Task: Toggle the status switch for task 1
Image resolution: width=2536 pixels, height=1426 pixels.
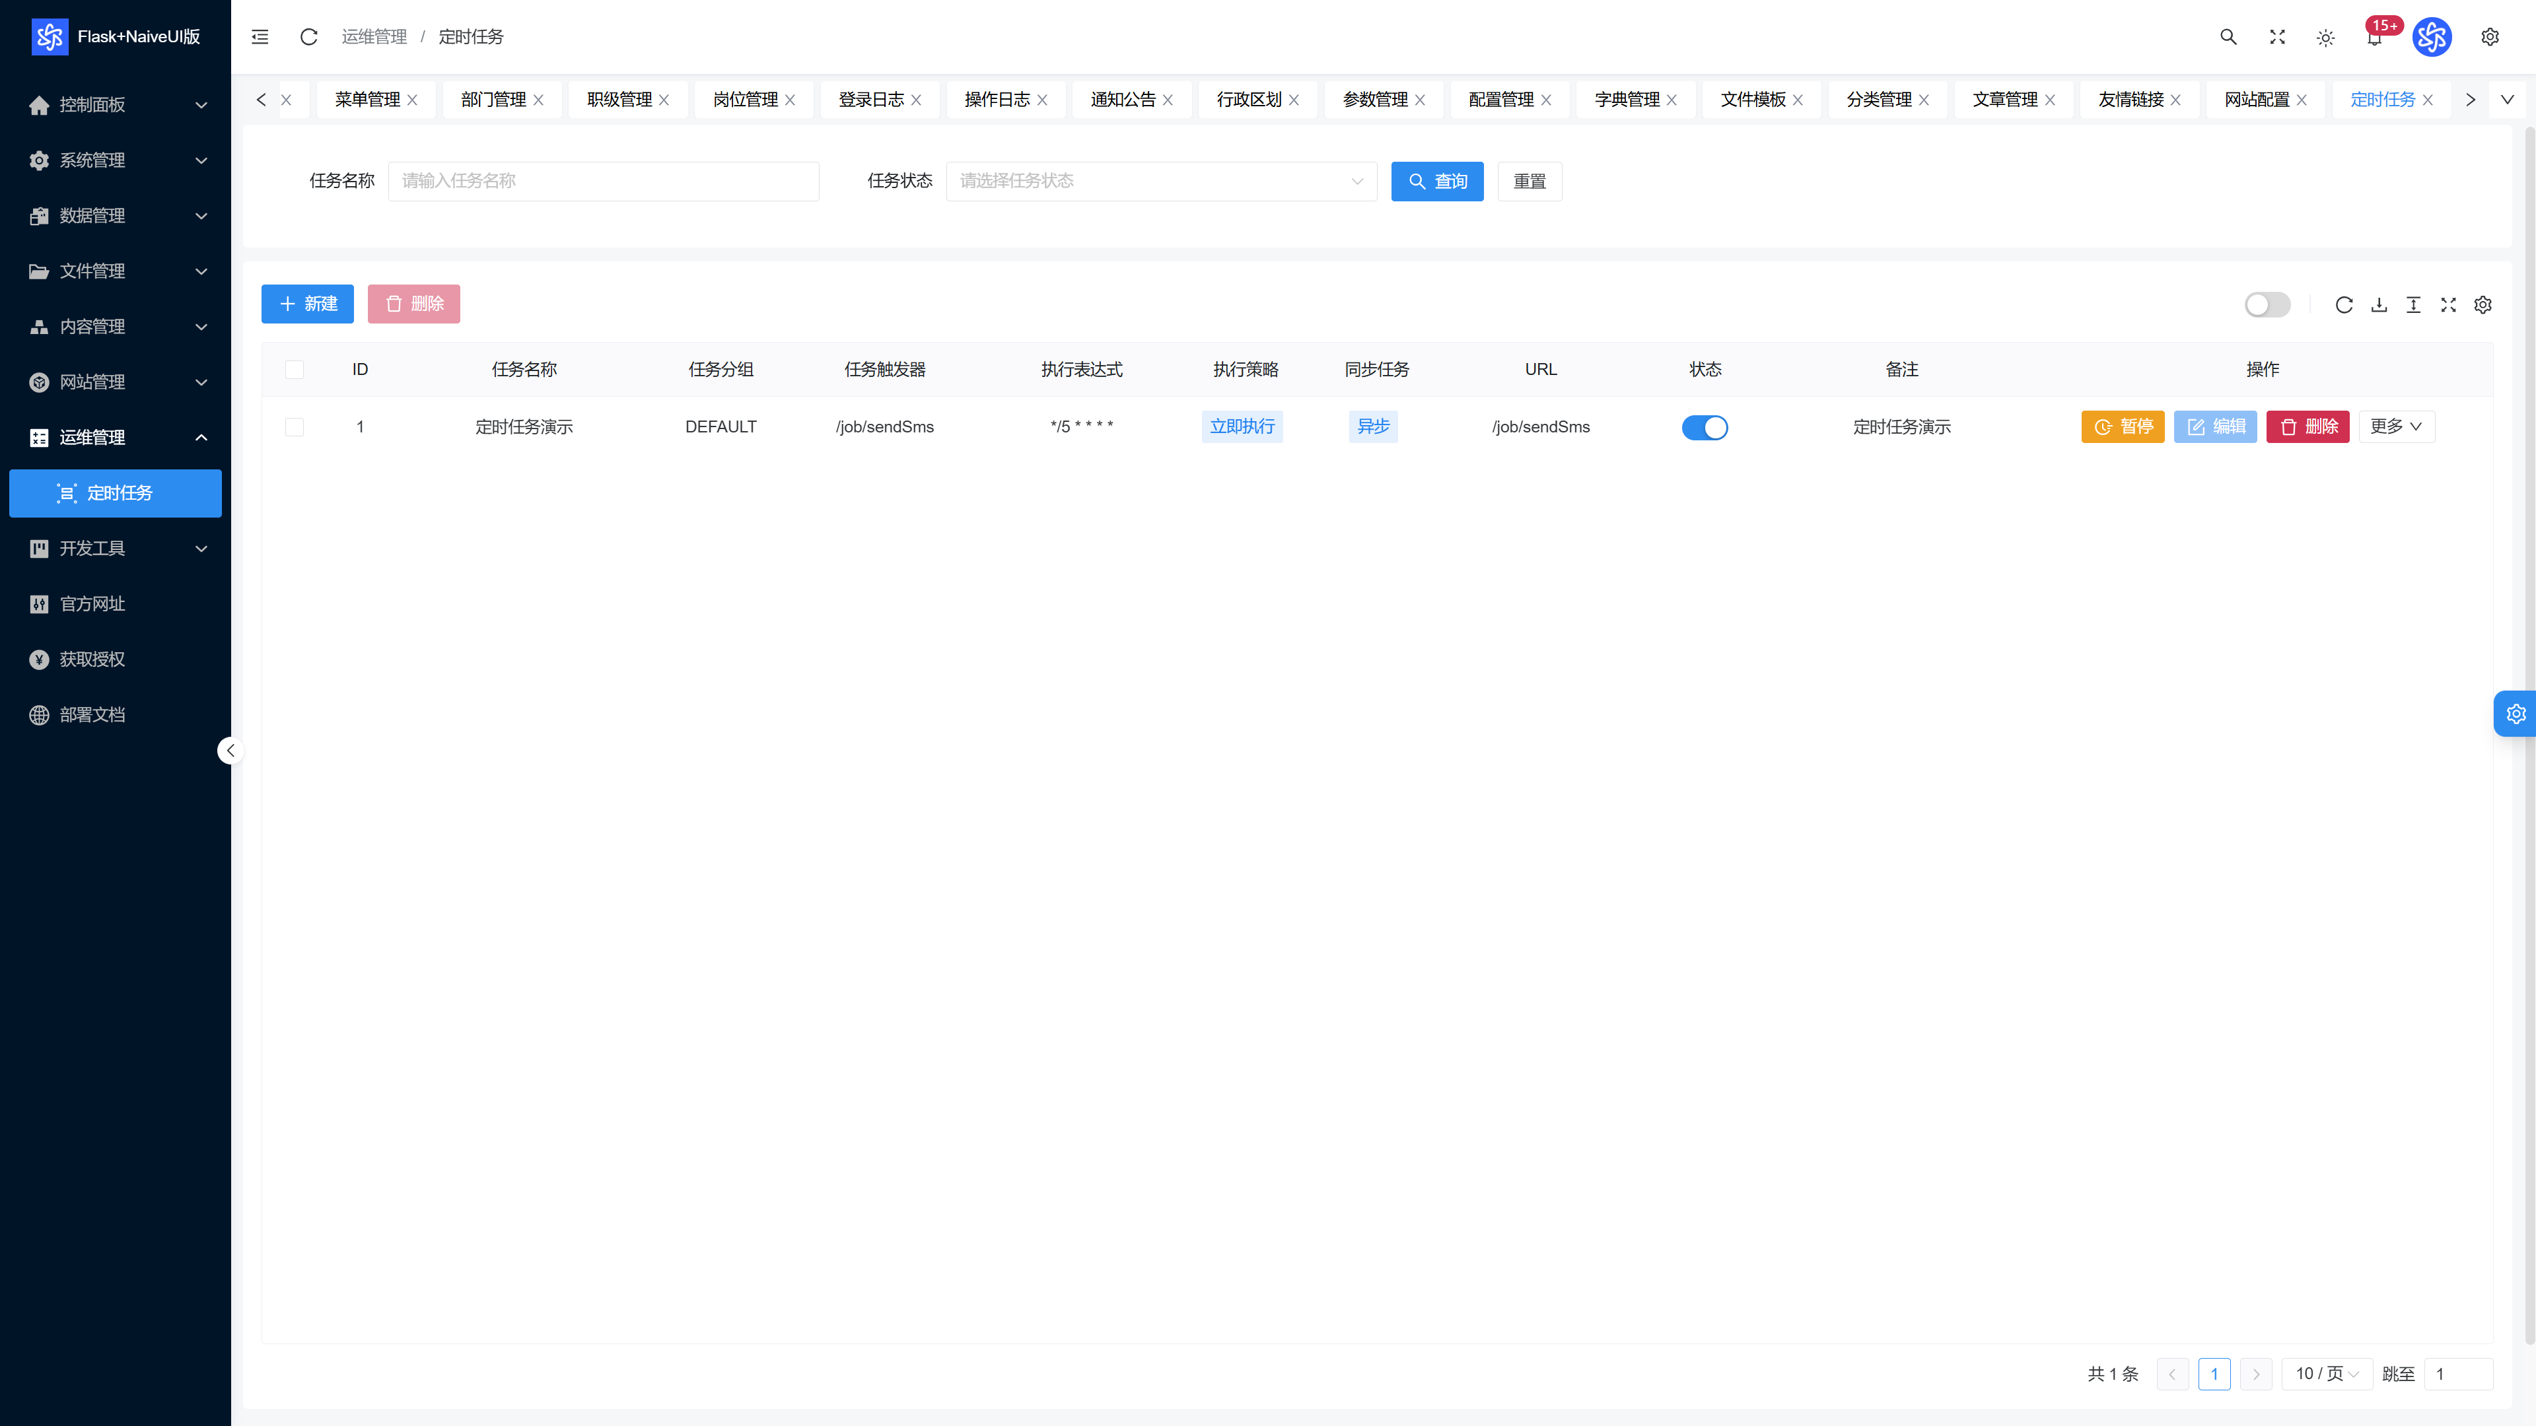Action: click(1704, 427)
